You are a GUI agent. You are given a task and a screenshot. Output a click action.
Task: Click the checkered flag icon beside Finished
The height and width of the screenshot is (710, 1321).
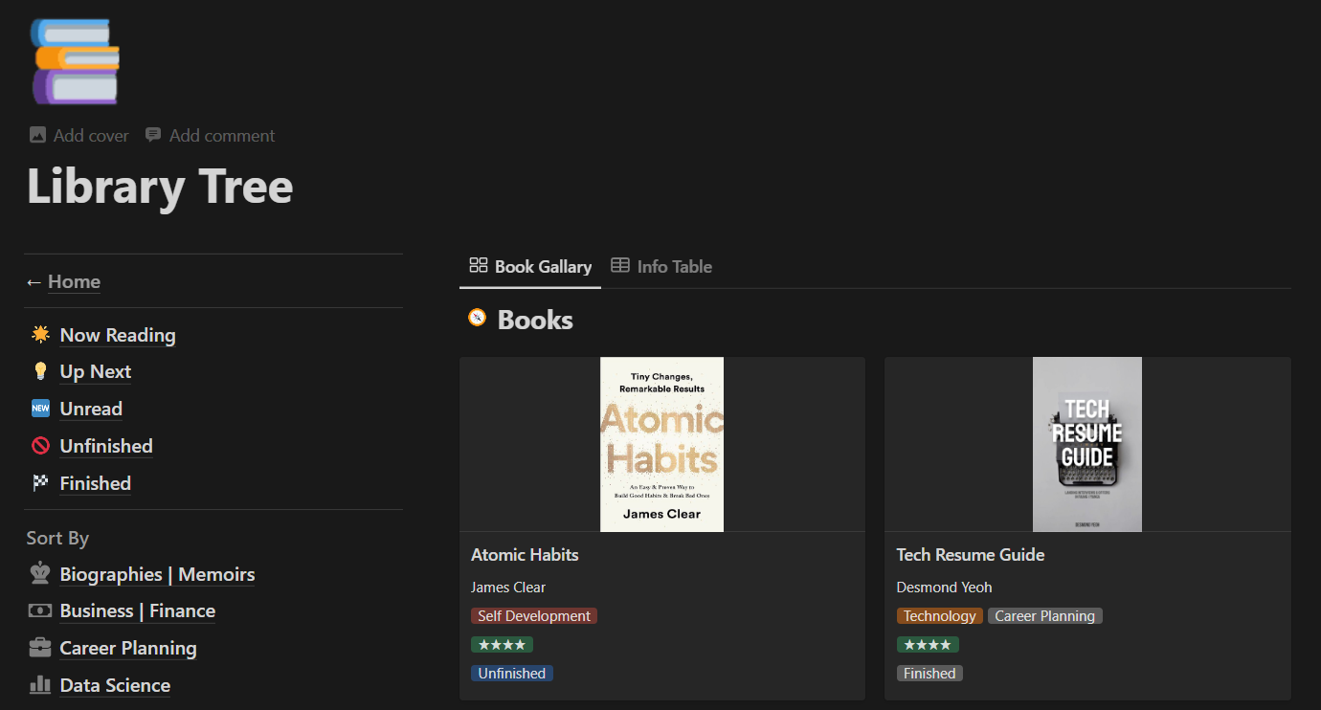[x=40, y=483]
